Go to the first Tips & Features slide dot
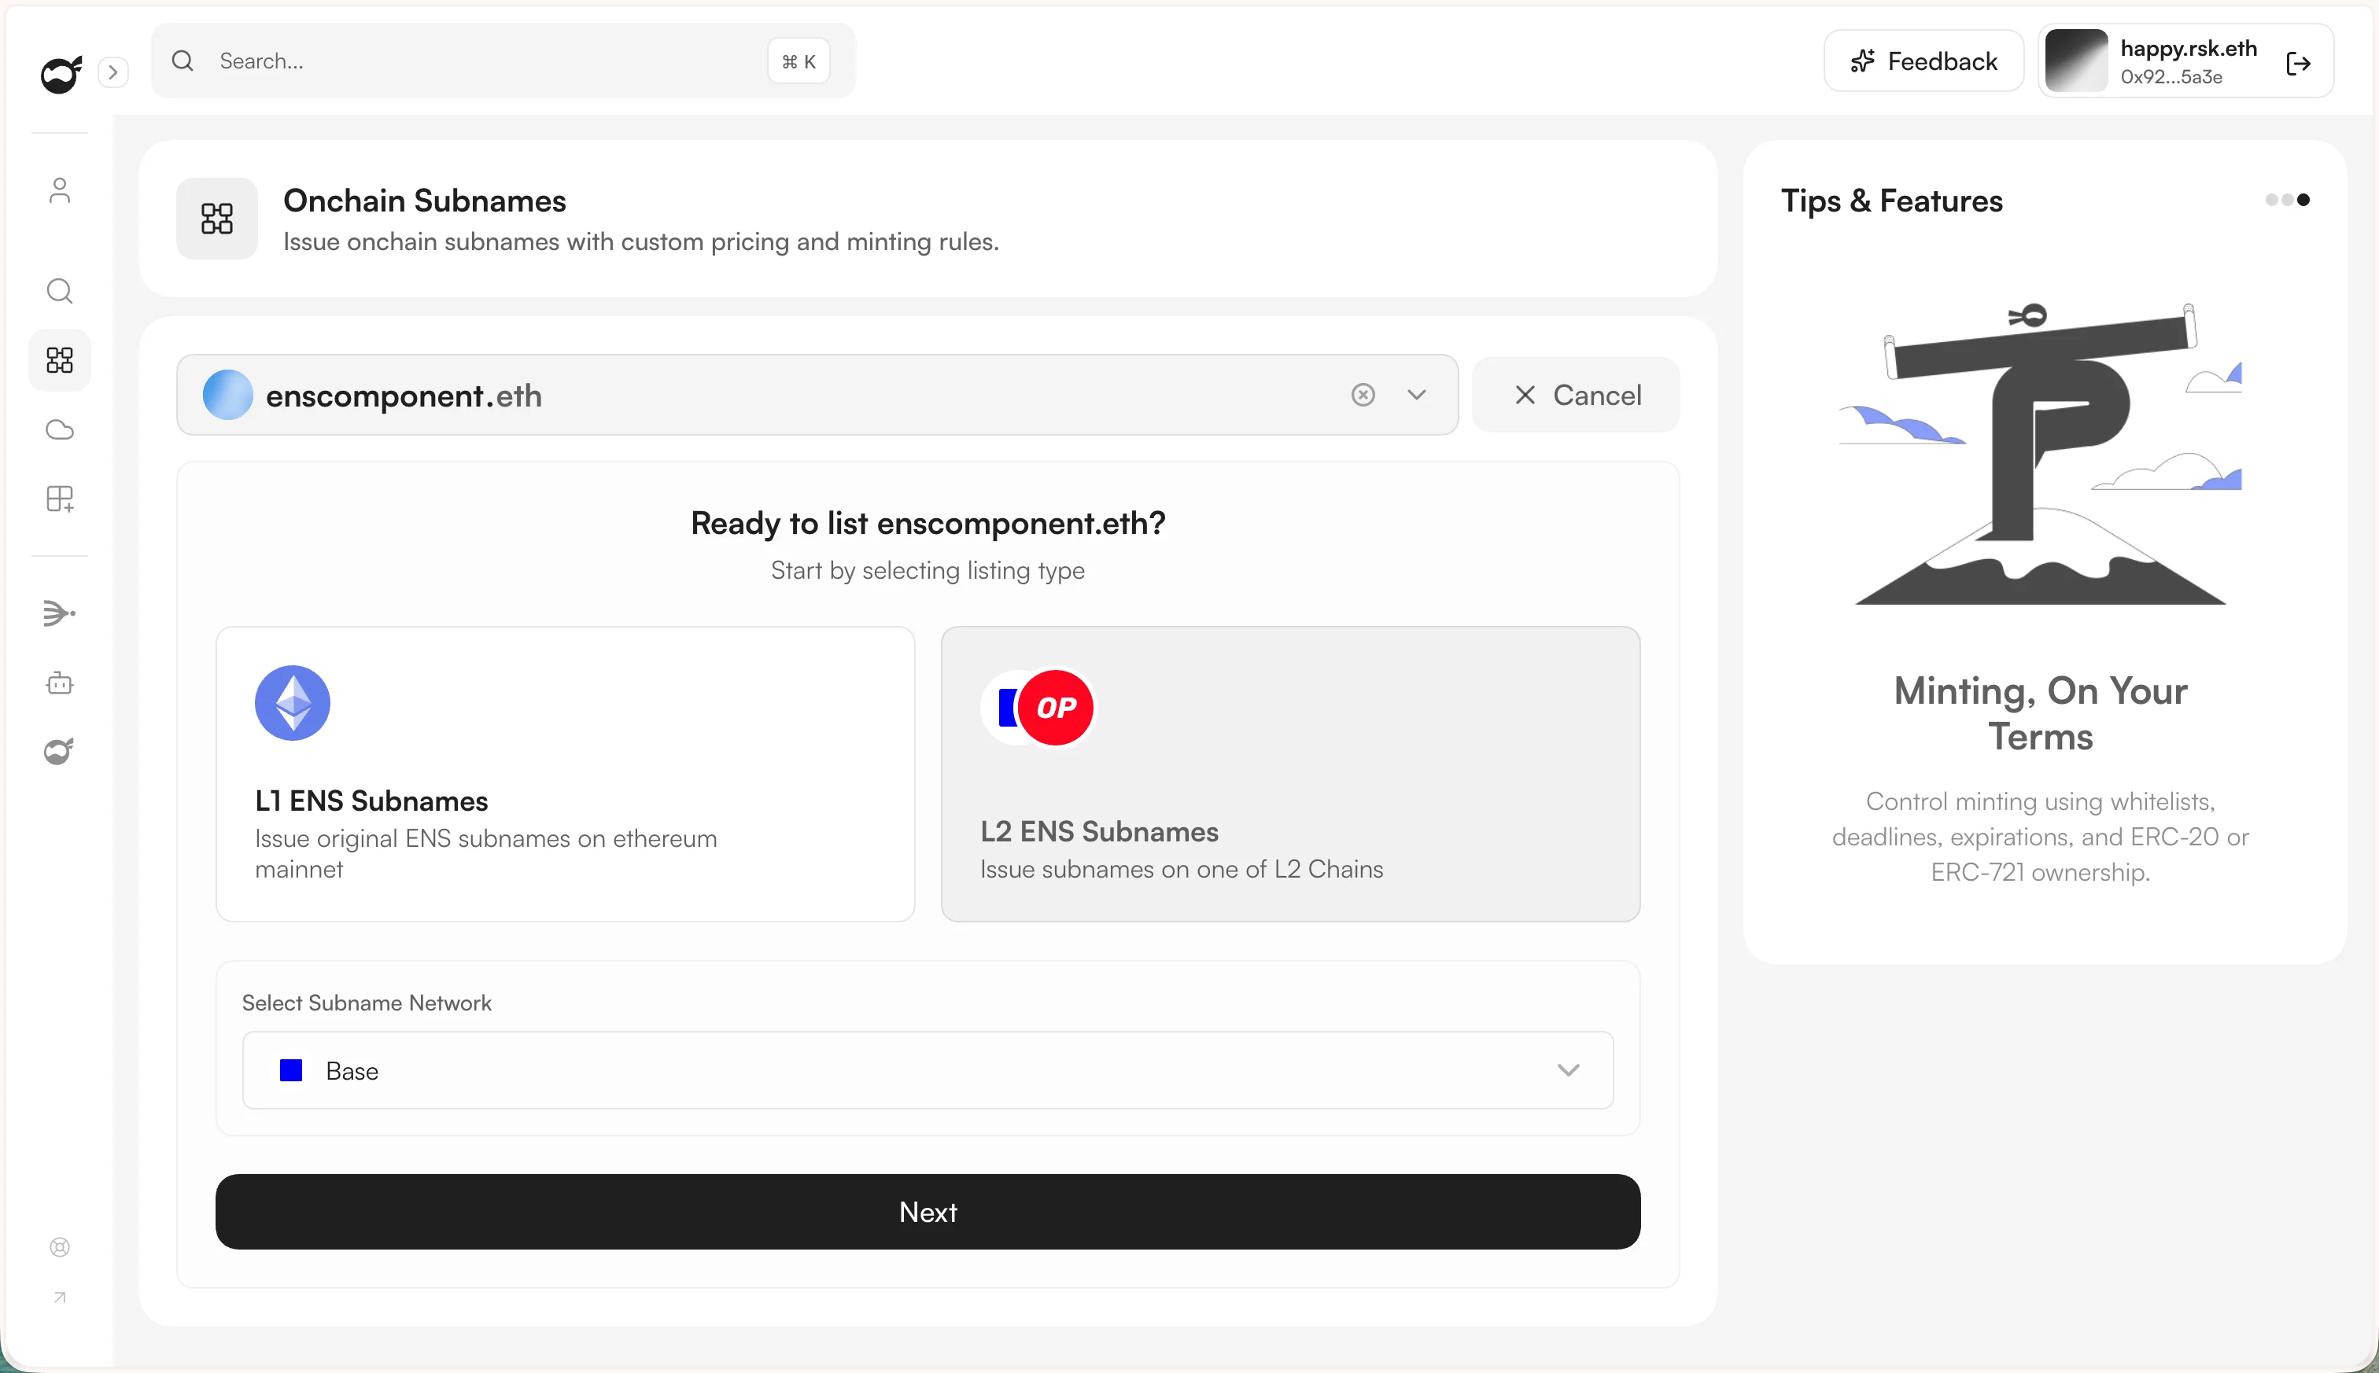Viewport: 2379px width, 1373px height. (x=2273, y=200)
